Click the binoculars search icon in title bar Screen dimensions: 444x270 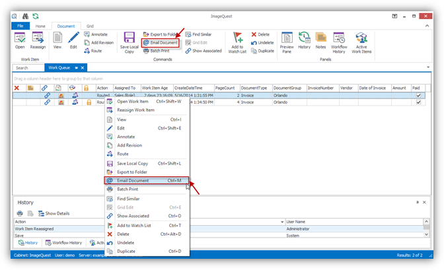(x=26, y=16)
